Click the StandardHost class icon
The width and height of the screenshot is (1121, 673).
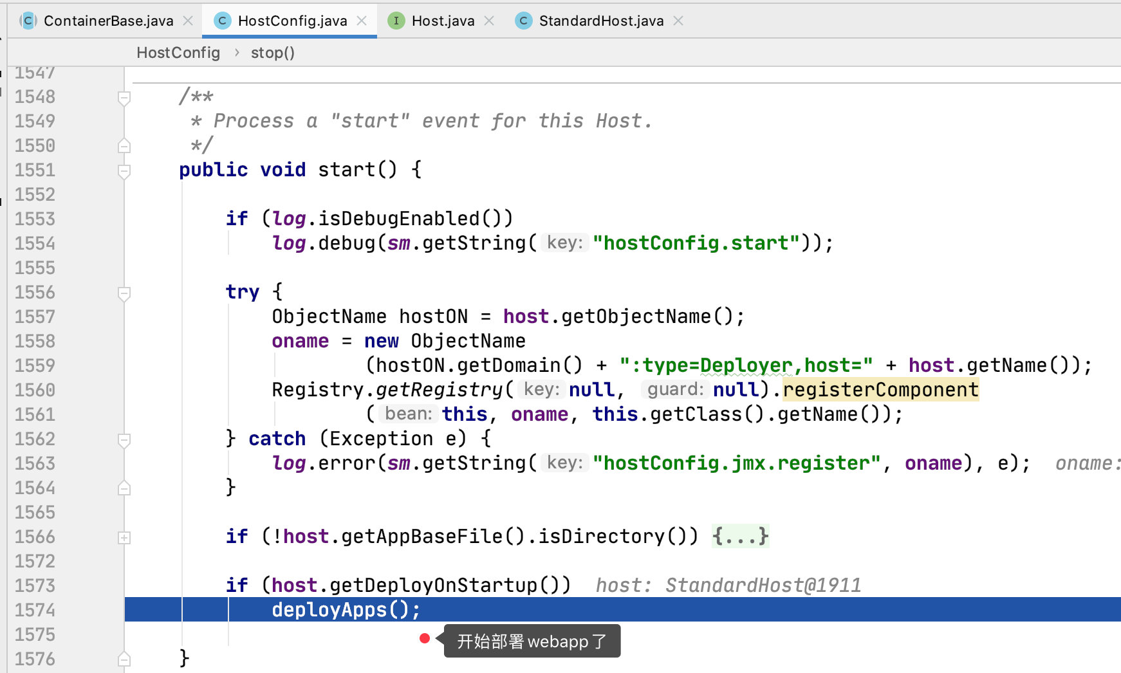(x=523, y=21)
